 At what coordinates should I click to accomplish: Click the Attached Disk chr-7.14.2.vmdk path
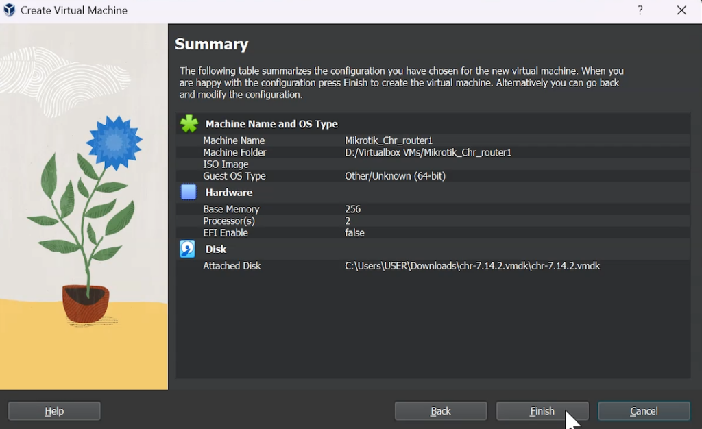pyautogui.click(x=472, y=266)
